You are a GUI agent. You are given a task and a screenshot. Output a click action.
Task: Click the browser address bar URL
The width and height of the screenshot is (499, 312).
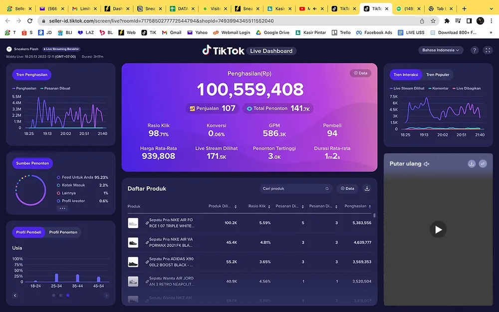[161, 21]
